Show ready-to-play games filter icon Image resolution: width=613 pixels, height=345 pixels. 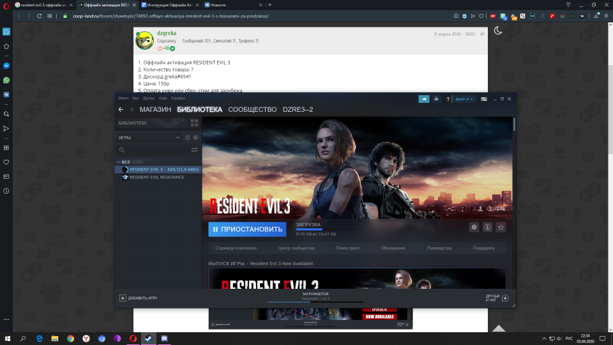[195, 138]
